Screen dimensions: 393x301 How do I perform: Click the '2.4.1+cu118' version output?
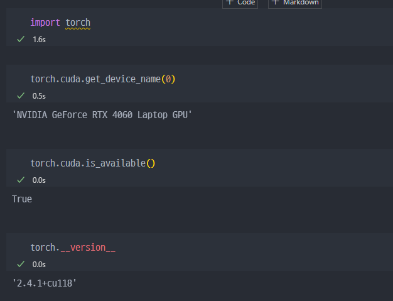(44, 283)
